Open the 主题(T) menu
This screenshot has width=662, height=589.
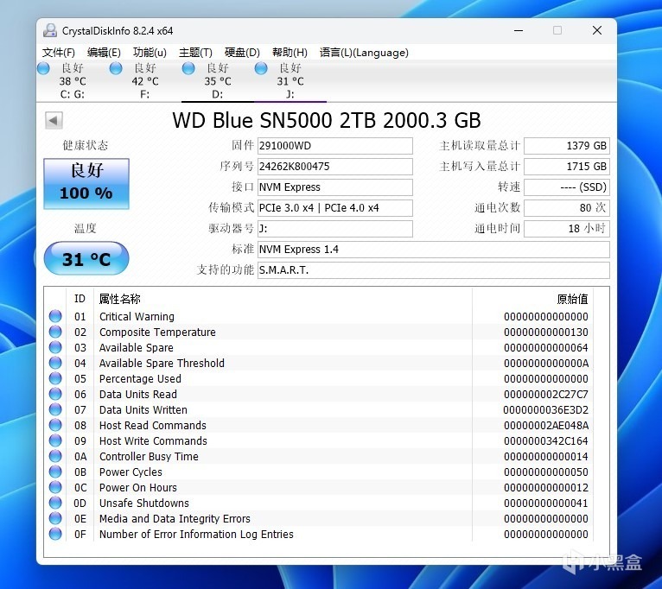[195, 53]
